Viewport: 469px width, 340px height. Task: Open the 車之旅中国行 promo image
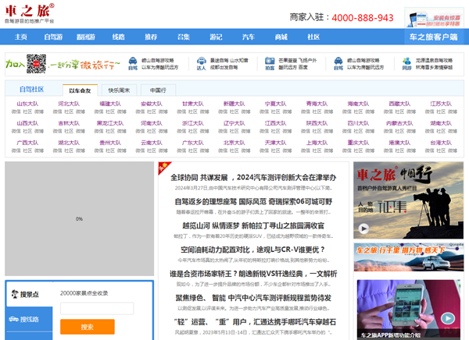[409, 200]
